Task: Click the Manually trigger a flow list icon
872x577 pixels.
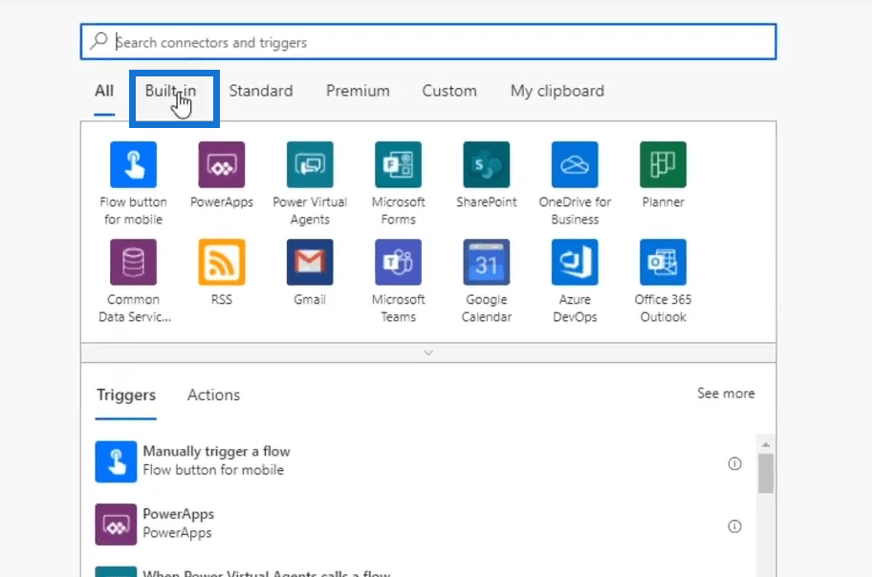Action: tap(116, 461)
